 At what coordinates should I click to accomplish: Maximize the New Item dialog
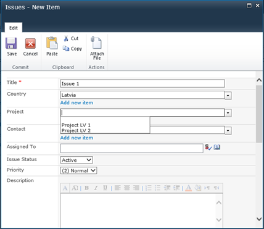[249, 6]
